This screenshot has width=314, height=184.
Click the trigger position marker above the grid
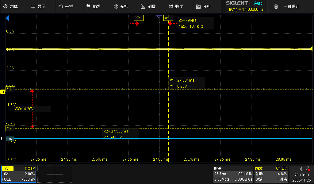159,17
